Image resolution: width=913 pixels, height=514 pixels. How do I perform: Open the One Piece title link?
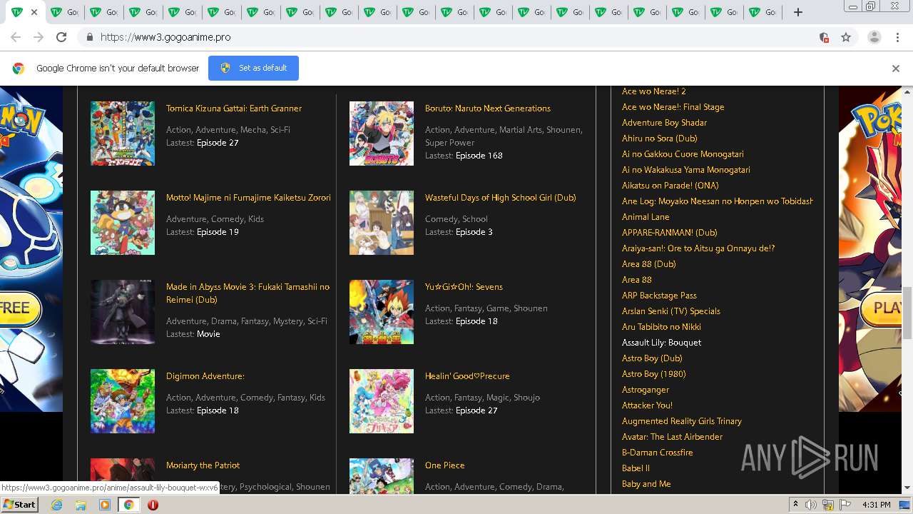444,465
